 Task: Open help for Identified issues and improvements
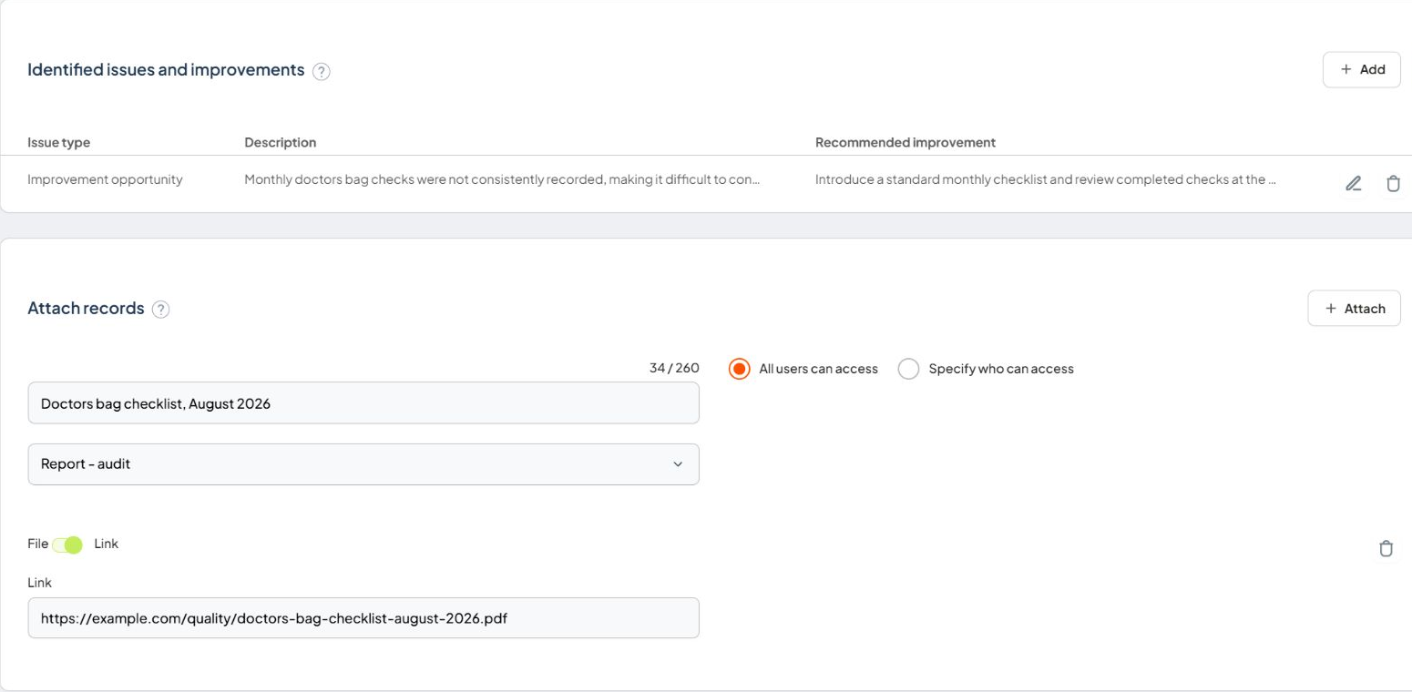pos(321,72)
